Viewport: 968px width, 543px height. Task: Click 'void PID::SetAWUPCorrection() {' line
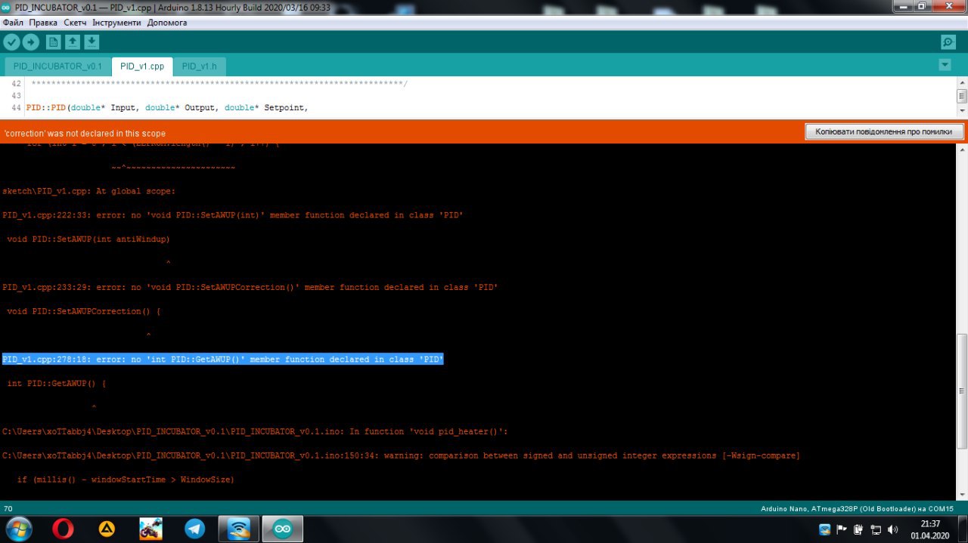(x=83, y=311)
